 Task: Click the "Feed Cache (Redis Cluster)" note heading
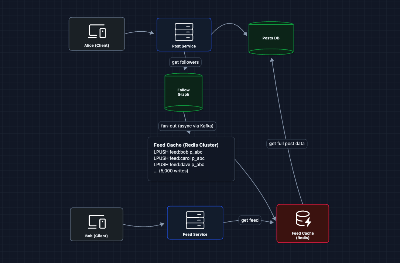point(186,145)
